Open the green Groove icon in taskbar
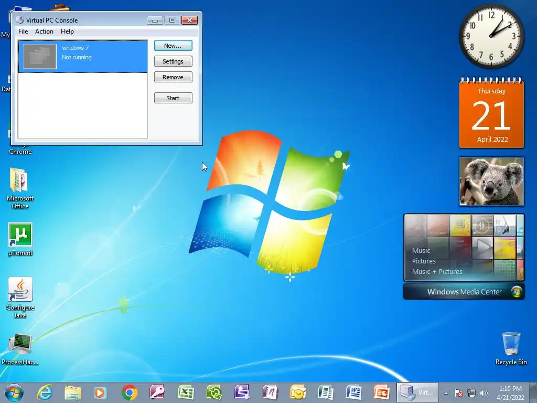The image size is (537, 403). (214, 393)
